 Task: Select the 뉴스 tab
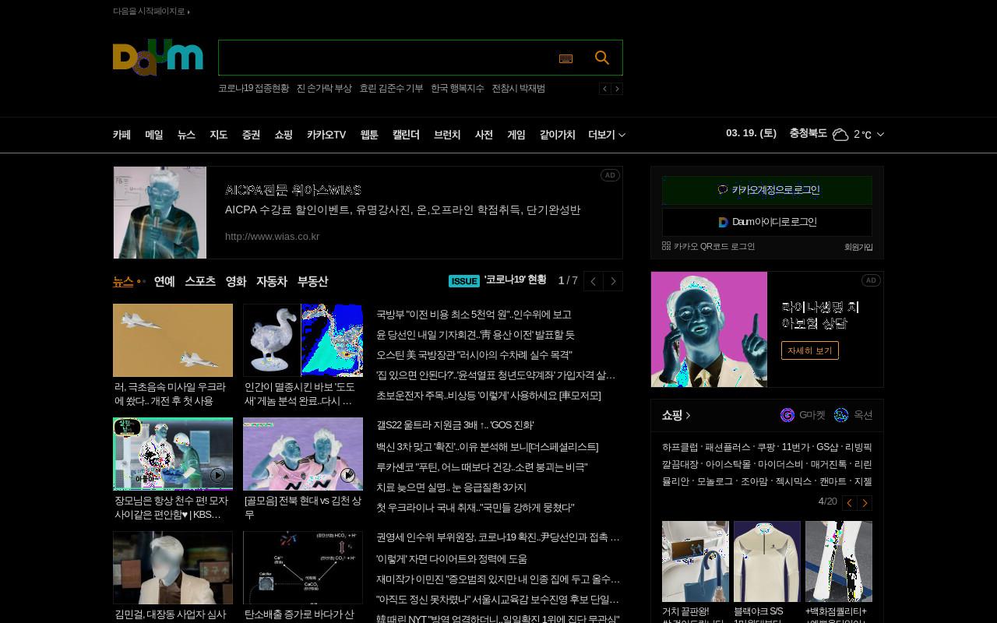coord(123,281)
